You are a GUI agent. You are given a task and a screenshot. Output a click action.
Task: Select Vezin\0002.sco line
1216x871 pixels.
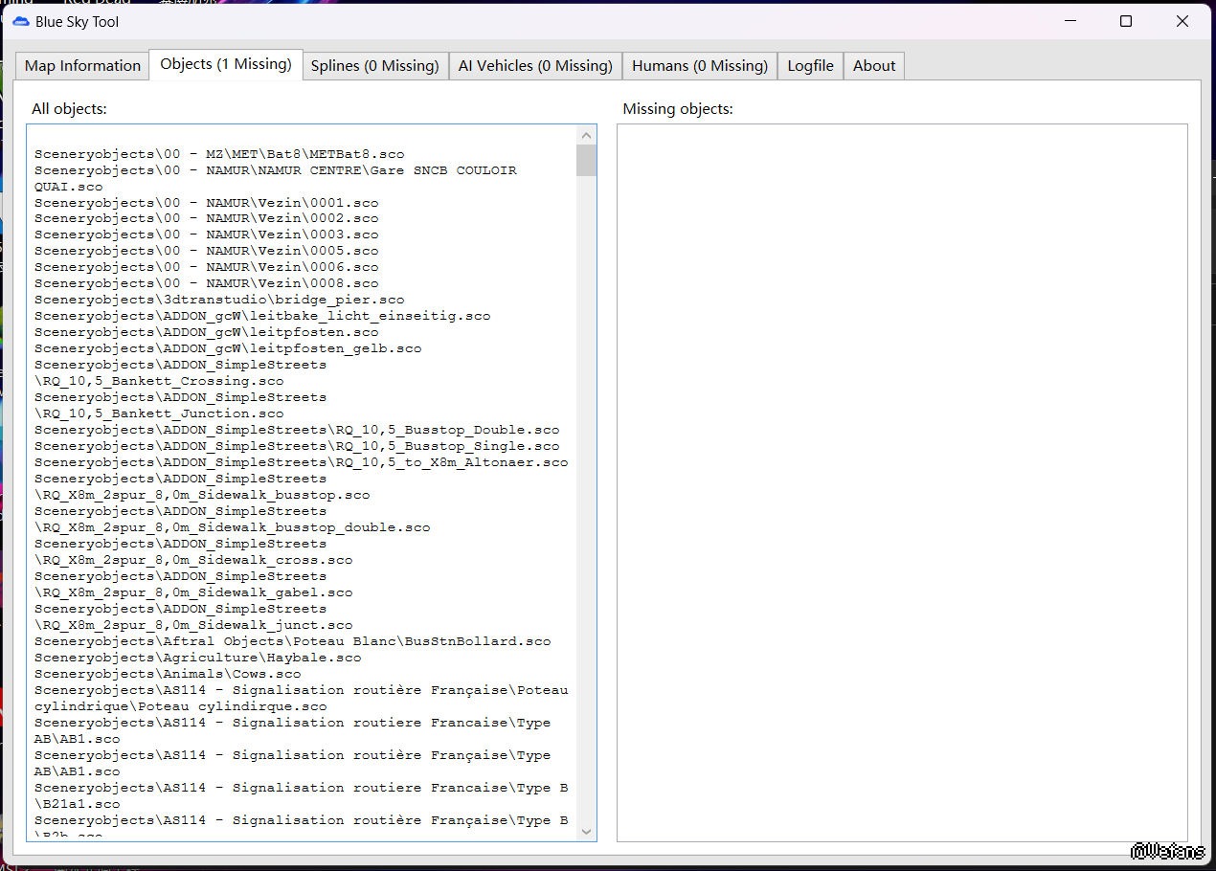[x=206, y=219]
